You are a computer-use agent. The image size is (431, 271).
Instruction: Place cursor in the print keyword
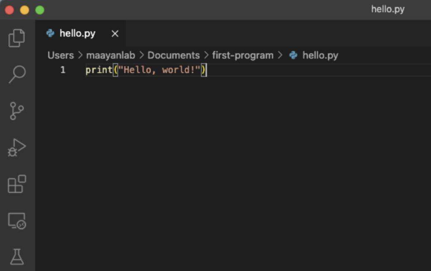(x=99, y=70)
